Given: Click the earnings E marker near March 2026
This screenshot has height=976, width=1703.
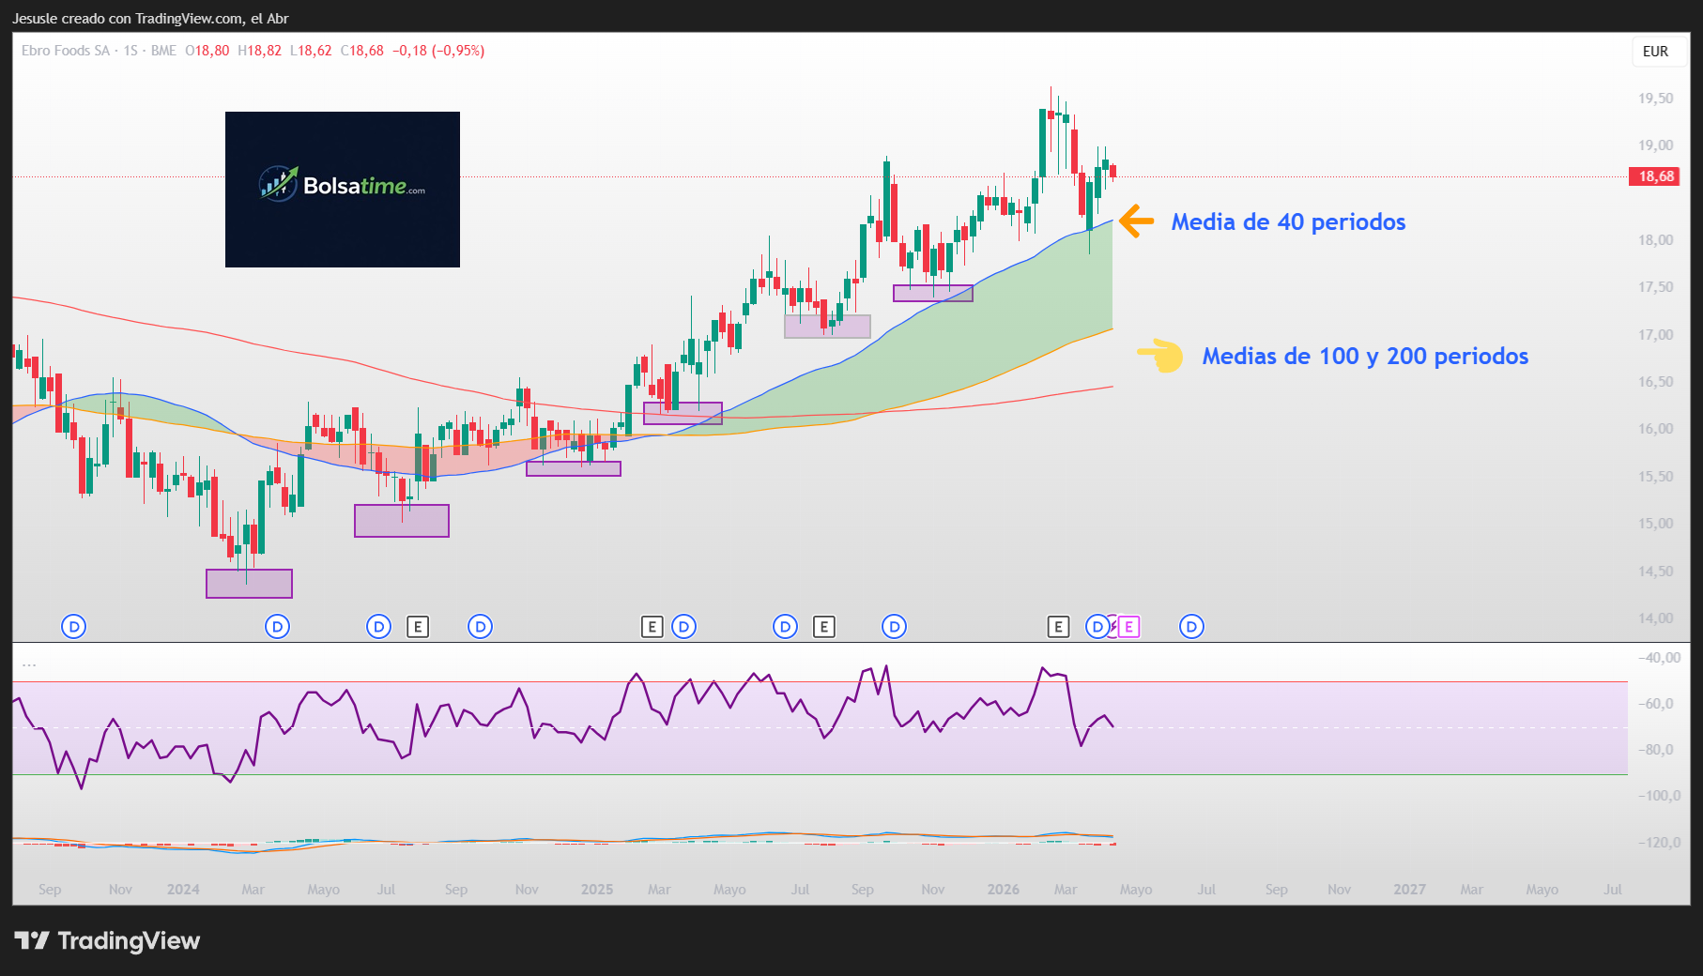Looking at the screenshot, I should pos(1058,627).
